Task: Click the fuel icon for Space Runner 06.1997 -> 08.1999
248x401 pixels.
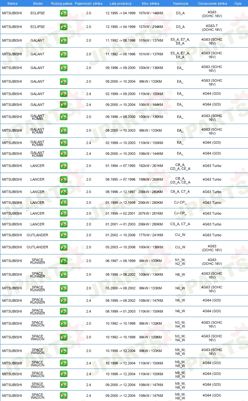Action: 63,261
